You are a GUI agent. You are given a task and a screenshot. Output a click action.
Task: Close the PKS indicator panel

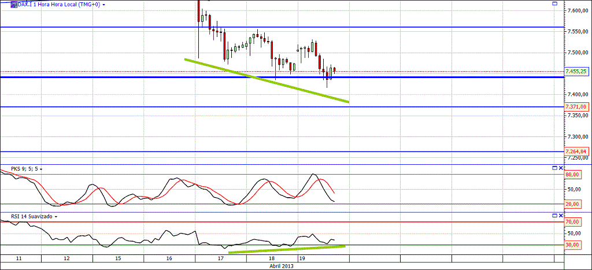click(560, 168)
